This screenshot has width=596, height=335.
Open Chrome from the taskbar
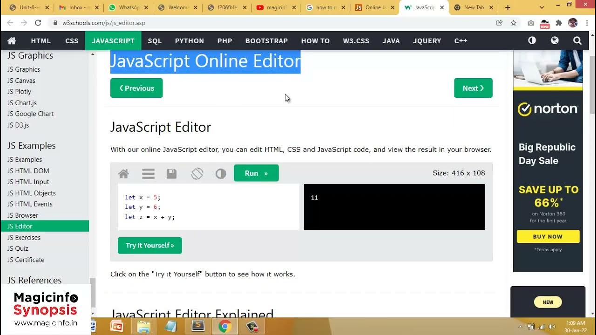(x=224, y=327)
